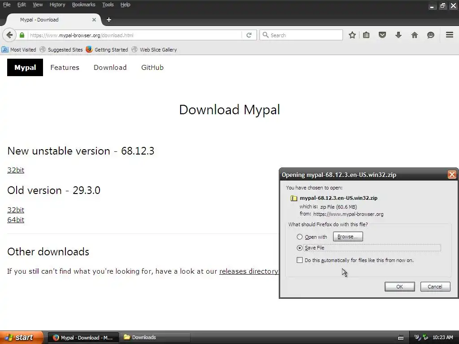
Task: Switch to Mypal taskbar button
Action: coord(83,338)
